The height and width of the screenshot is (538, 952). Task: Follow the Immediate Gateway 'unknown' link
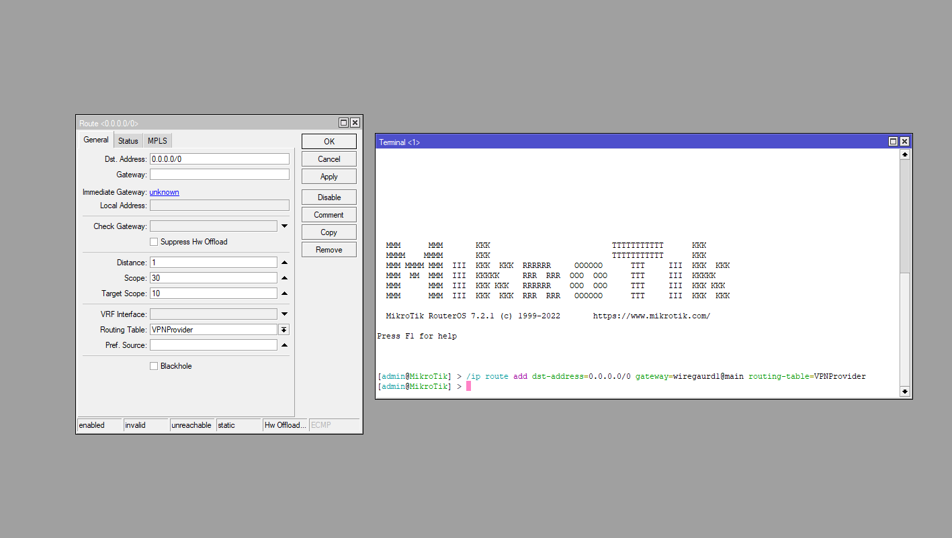pyautogui.click(x=164, y=192)
